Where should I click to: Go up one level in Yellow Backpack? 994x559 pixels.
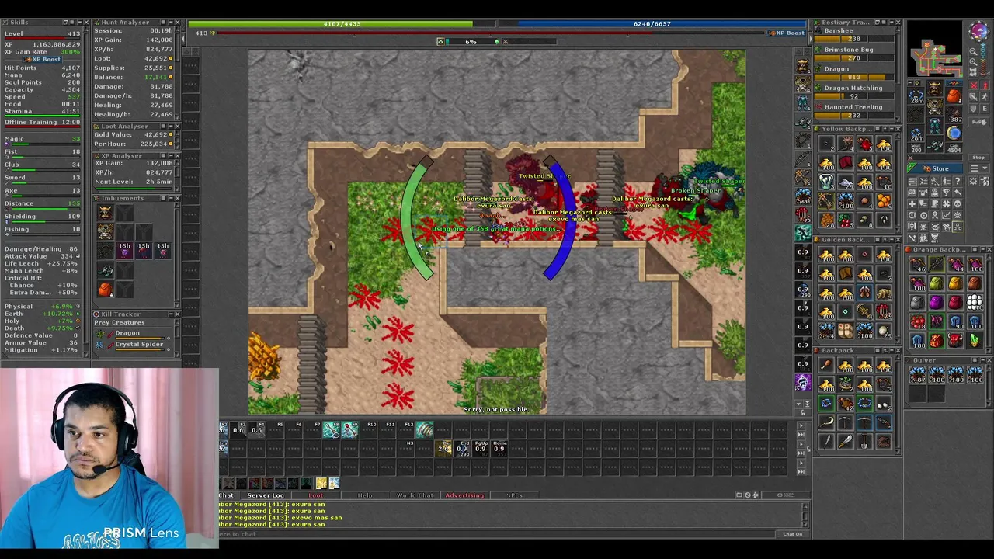coord(885,129)
